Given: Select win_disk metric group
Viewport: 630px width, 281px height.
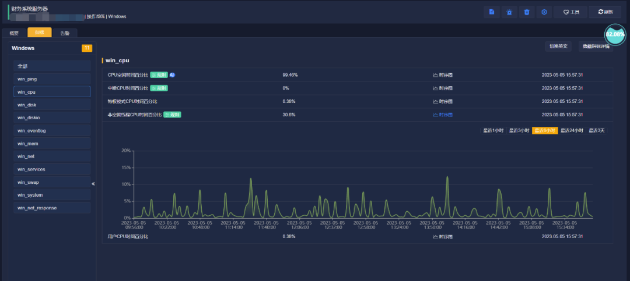Looking at the screenshot, I should (x=52, y=105).
